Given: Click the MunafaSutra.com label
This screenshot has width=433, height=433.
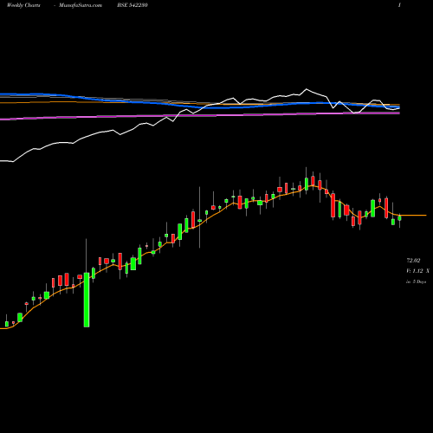Looking at the screenshot, I should click(x=81, y=5).
